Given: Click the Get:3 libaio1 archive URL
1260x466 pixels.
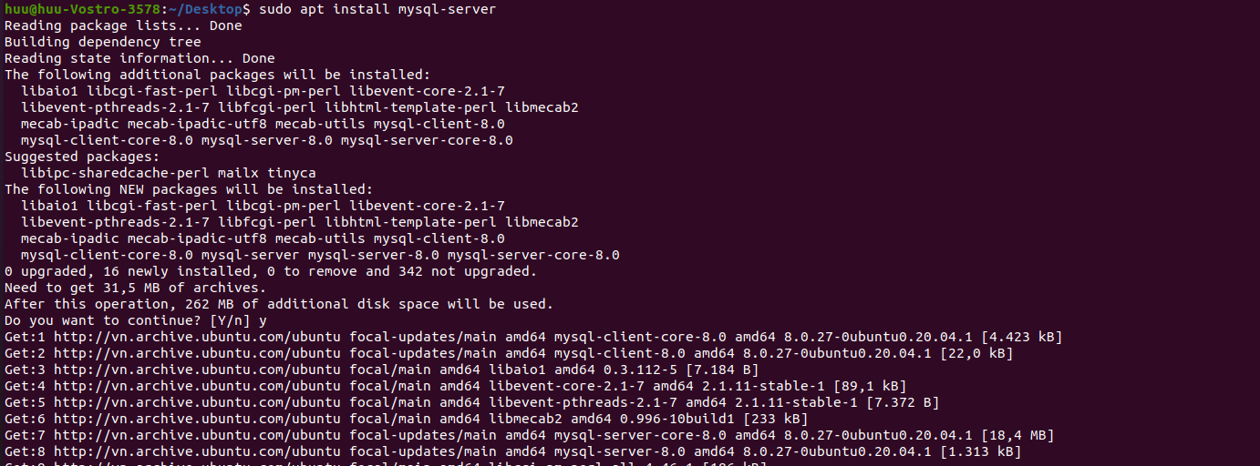Looking at the screenshot, I should [197, 370].
